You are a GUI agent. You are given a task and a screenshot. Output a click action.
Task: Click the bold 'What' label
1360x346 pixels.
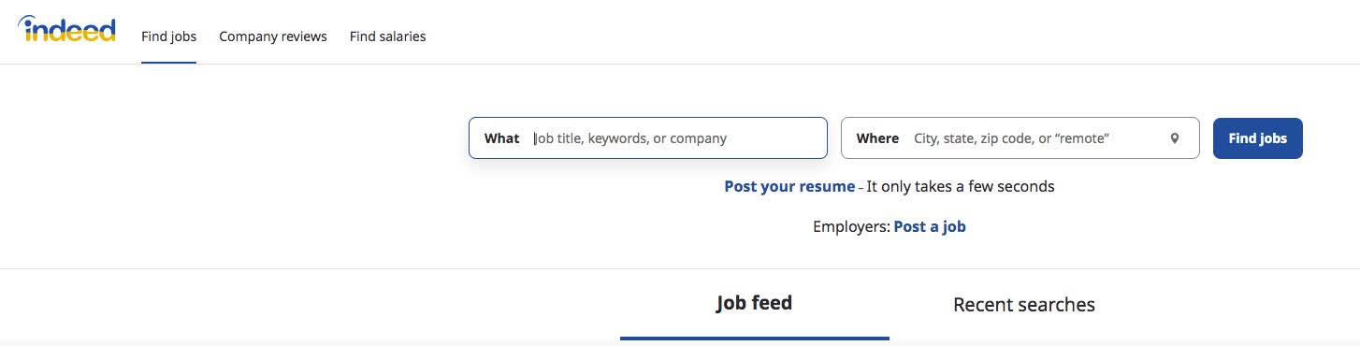pyautogui.click(x=501, y=138)
